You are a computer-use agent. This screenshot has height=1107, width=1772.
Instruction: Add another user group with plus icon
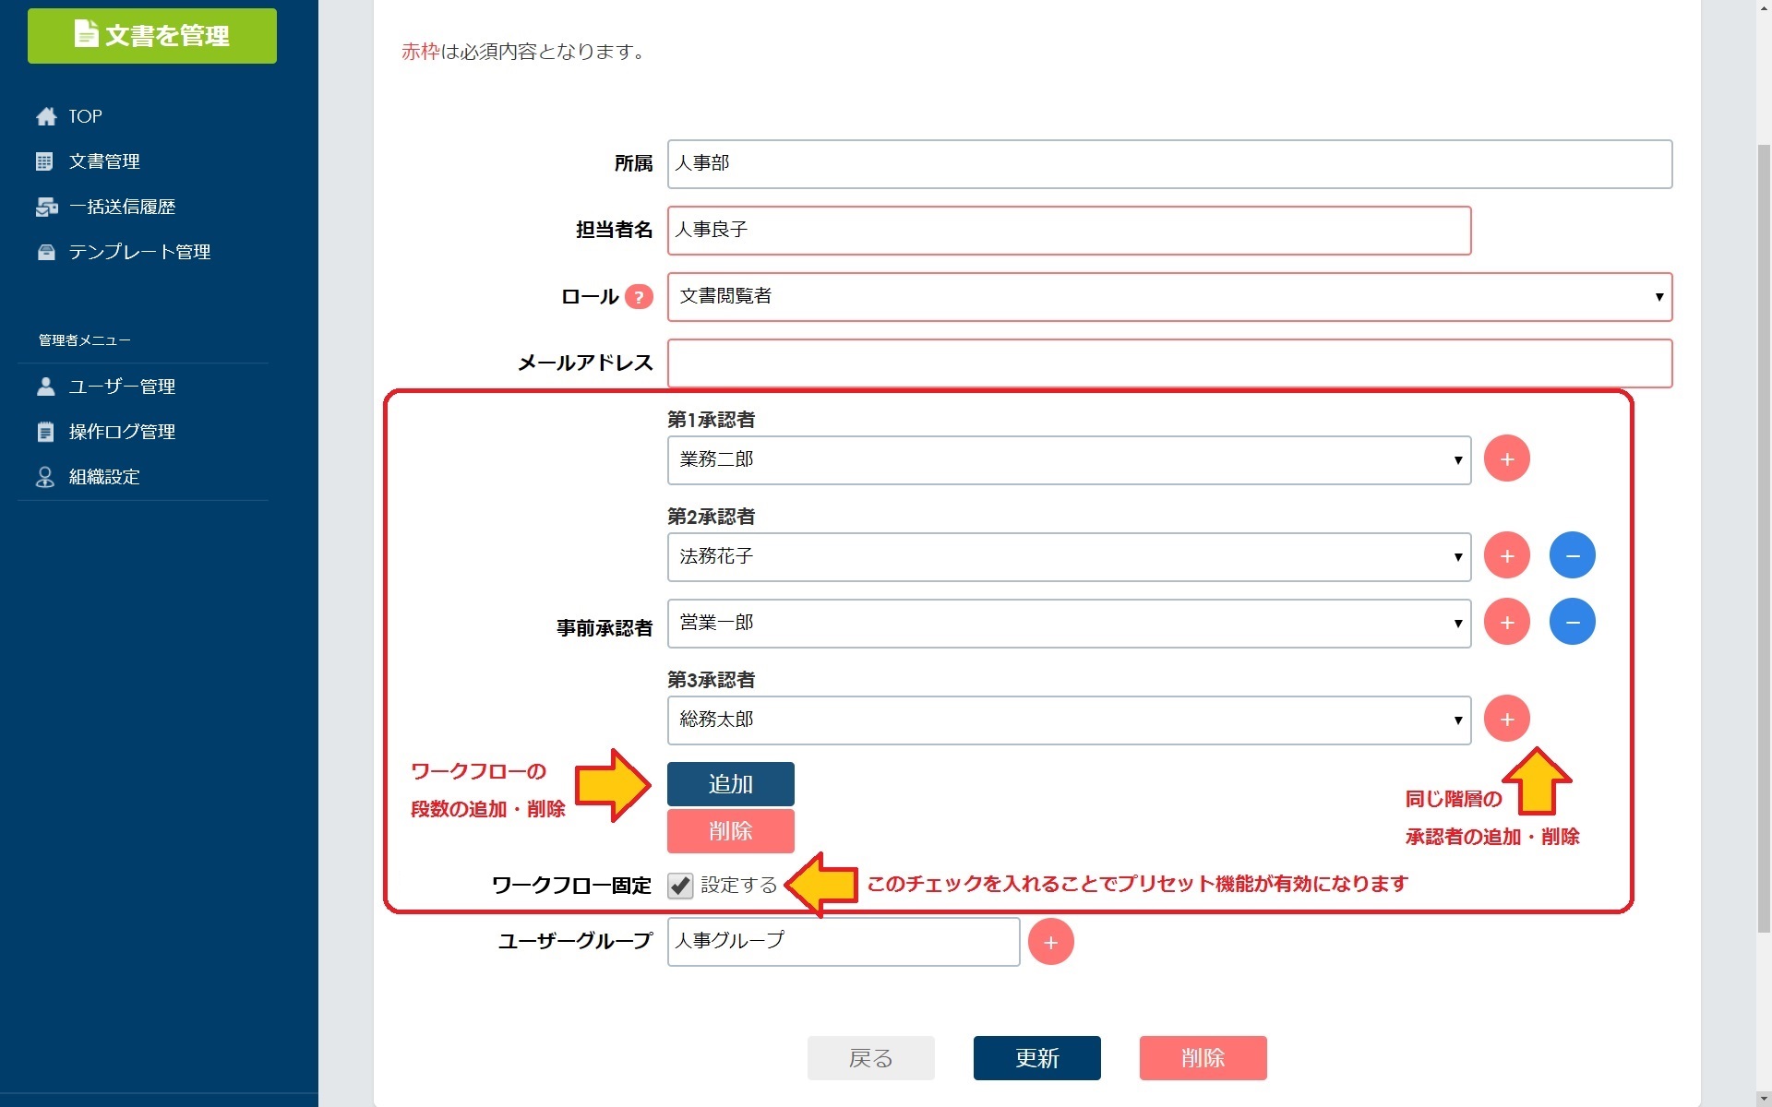pos(1050,942)
